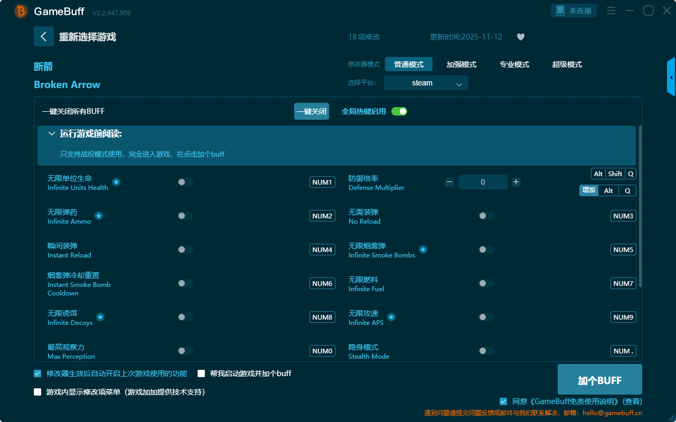The width and height of the screenshot is (676, 422).
Task: Increase Defense Multiplier with plus button
Action: (516, 182)
